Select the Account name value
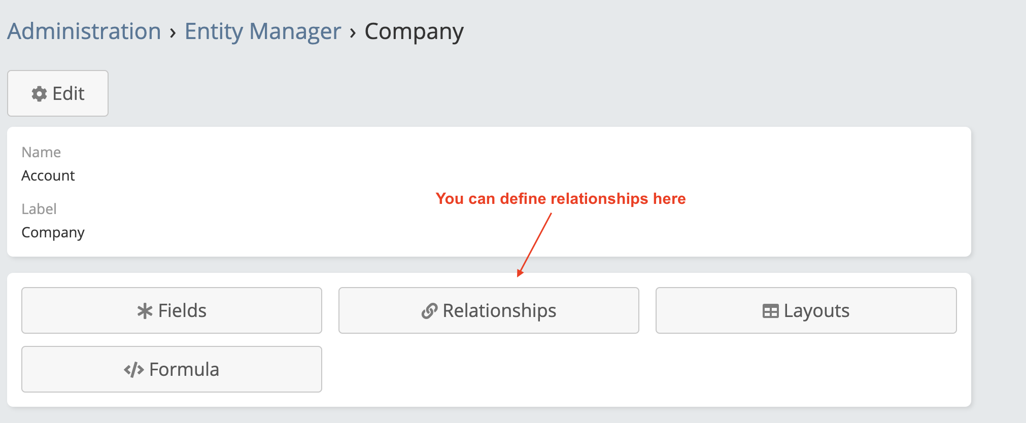Screen dimensions: 1026x423 (x=48, y=175)
